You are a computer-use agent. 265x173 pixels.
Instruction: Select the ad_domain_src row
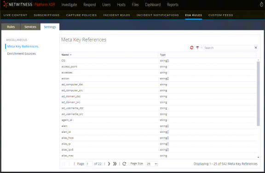[x=158, y=102]
